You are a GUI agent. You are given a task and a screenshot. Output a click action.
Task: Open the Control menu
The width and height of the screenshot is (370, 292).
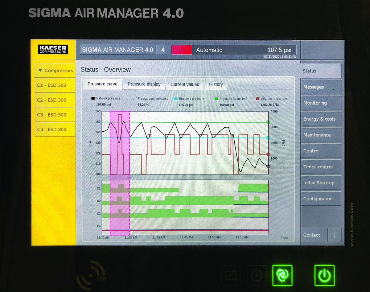coord(321,151)
